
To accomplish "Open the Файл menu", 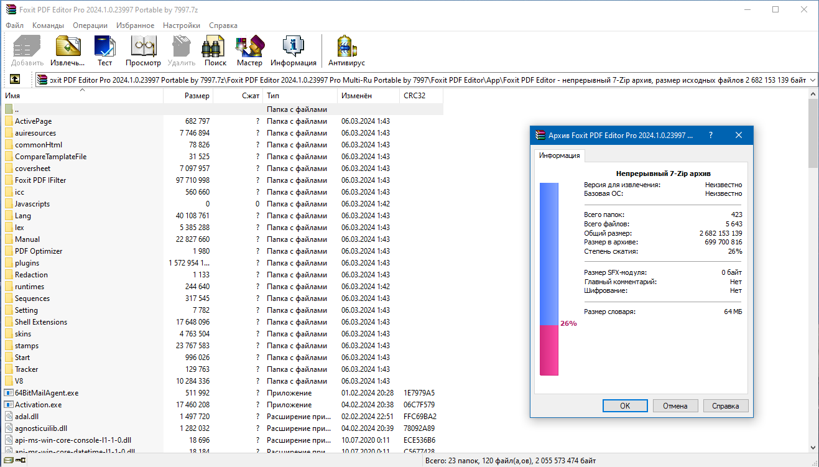I will 15,25.
